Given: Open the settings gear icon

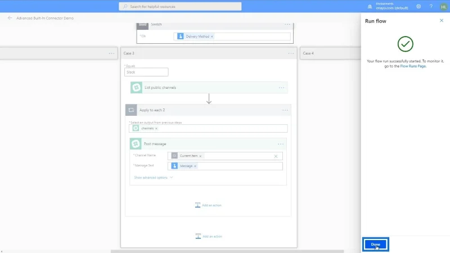Looking at the screenshot, I should tap(418, 6).
